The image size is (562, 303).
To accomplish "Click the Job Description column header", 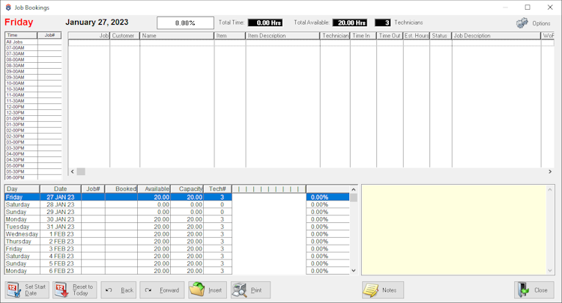I will [496, 36].
